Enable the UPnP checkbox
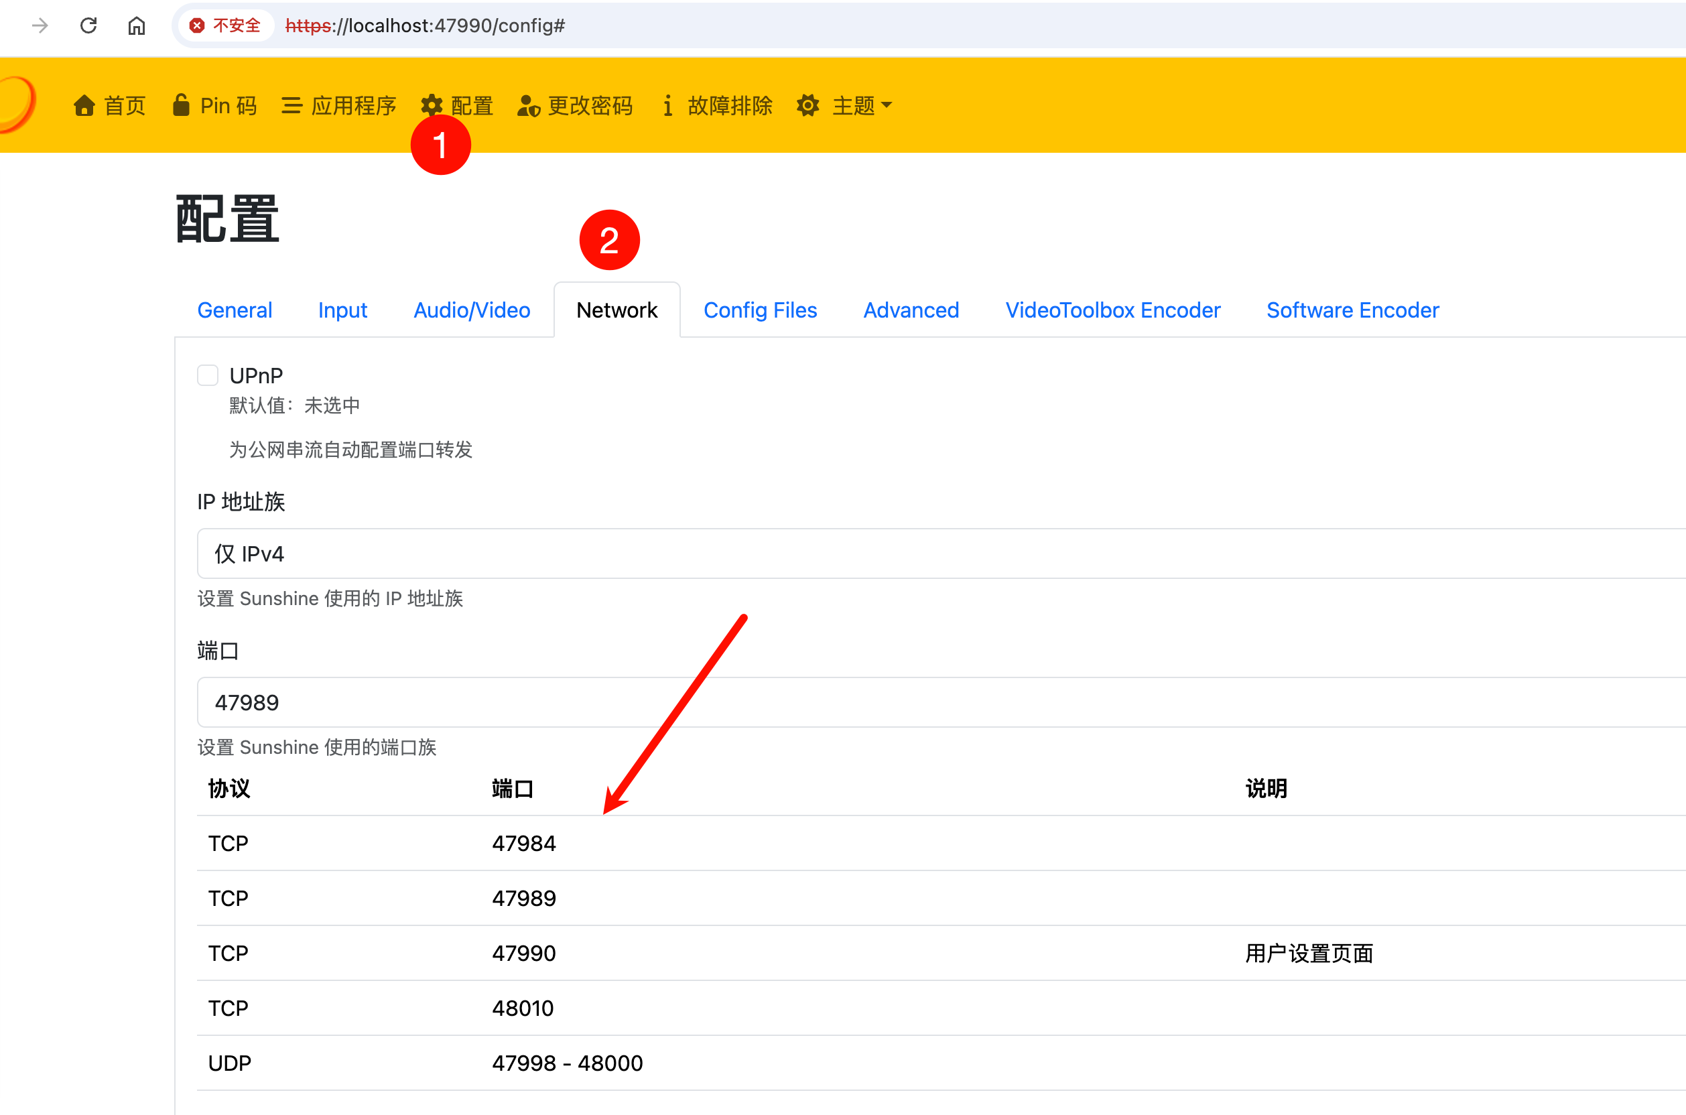Viewport: 1686px width, 1115px height. [208, 375]
